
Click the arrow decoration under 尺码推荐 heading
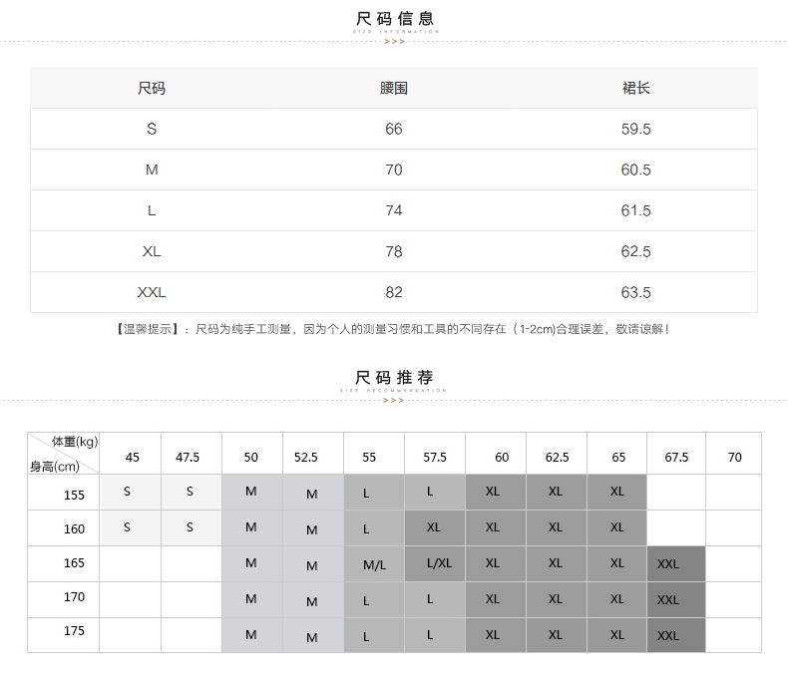(x=394, y=400)
